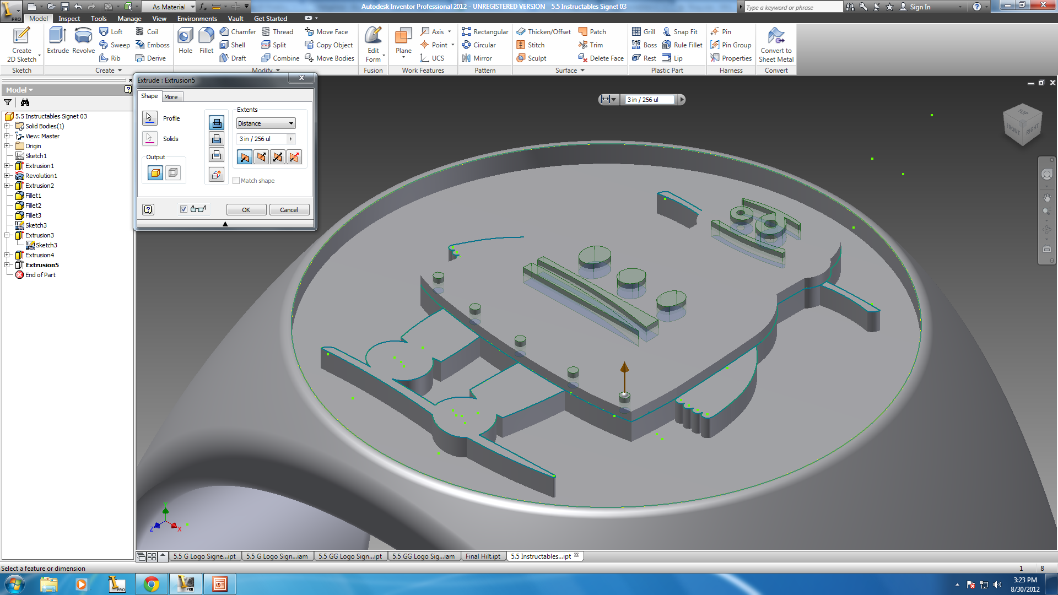Select the Fillet tool
The image size is (1058, 595).
(x=206, y=41)
